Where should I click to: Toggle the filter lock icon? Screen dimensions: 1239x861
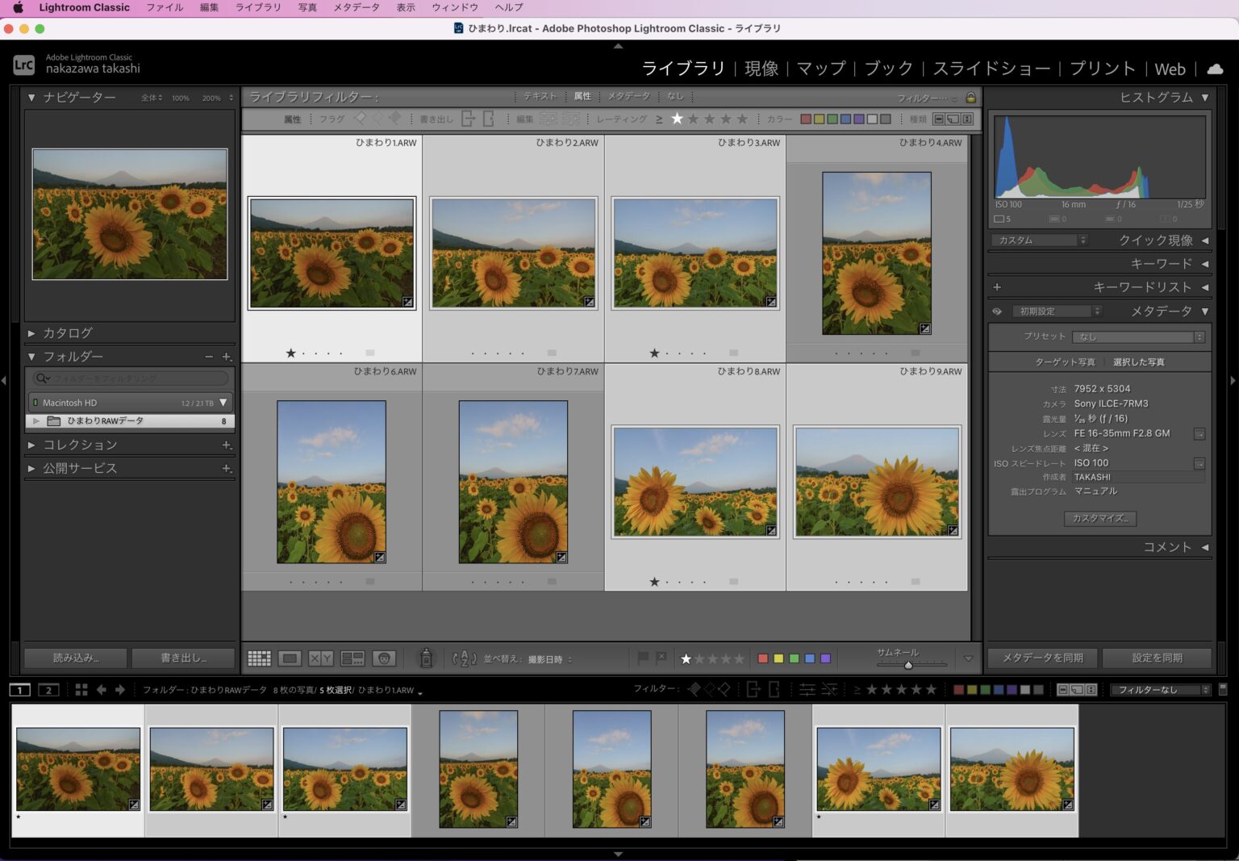pos(970,98)
